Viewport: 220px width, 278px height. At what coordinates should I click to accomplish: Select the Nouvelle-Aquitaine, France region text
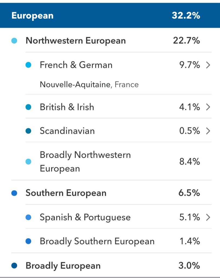pyautogui.click(x=89, y=85)
